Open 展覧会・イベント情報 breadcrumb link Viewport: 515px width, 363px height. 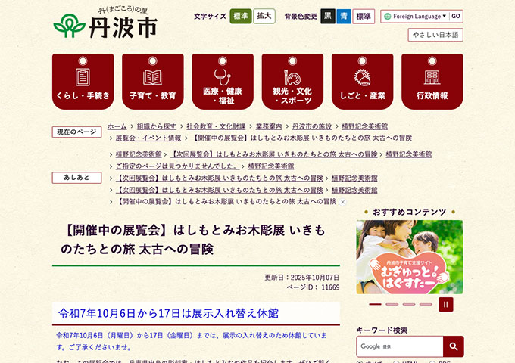[148, 138]
